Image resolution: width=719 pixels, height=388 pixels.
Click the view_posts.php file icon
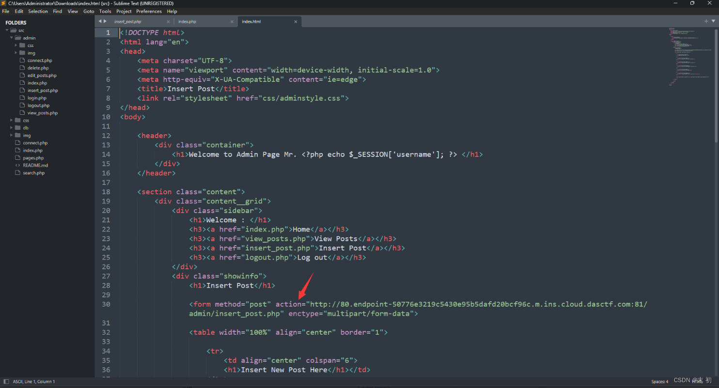22,113
